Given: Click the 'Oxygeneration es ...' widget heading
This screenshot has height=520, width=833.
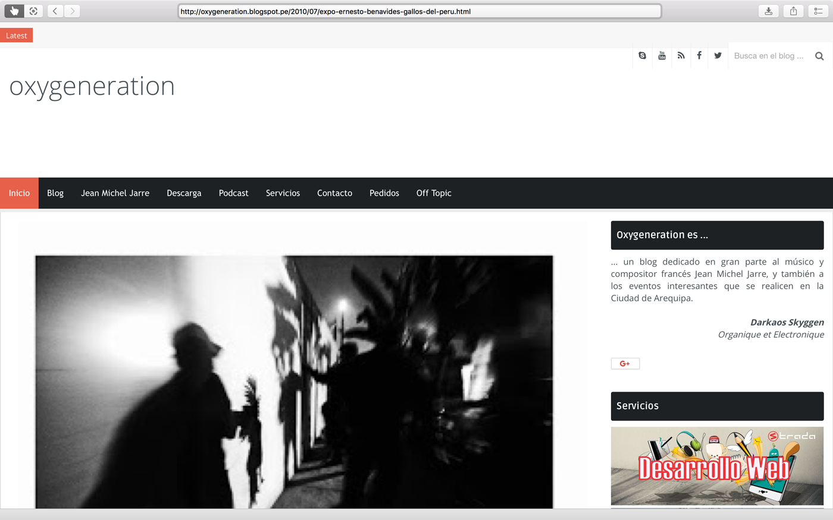Looking at the screenshot, I should pos(717,235).
